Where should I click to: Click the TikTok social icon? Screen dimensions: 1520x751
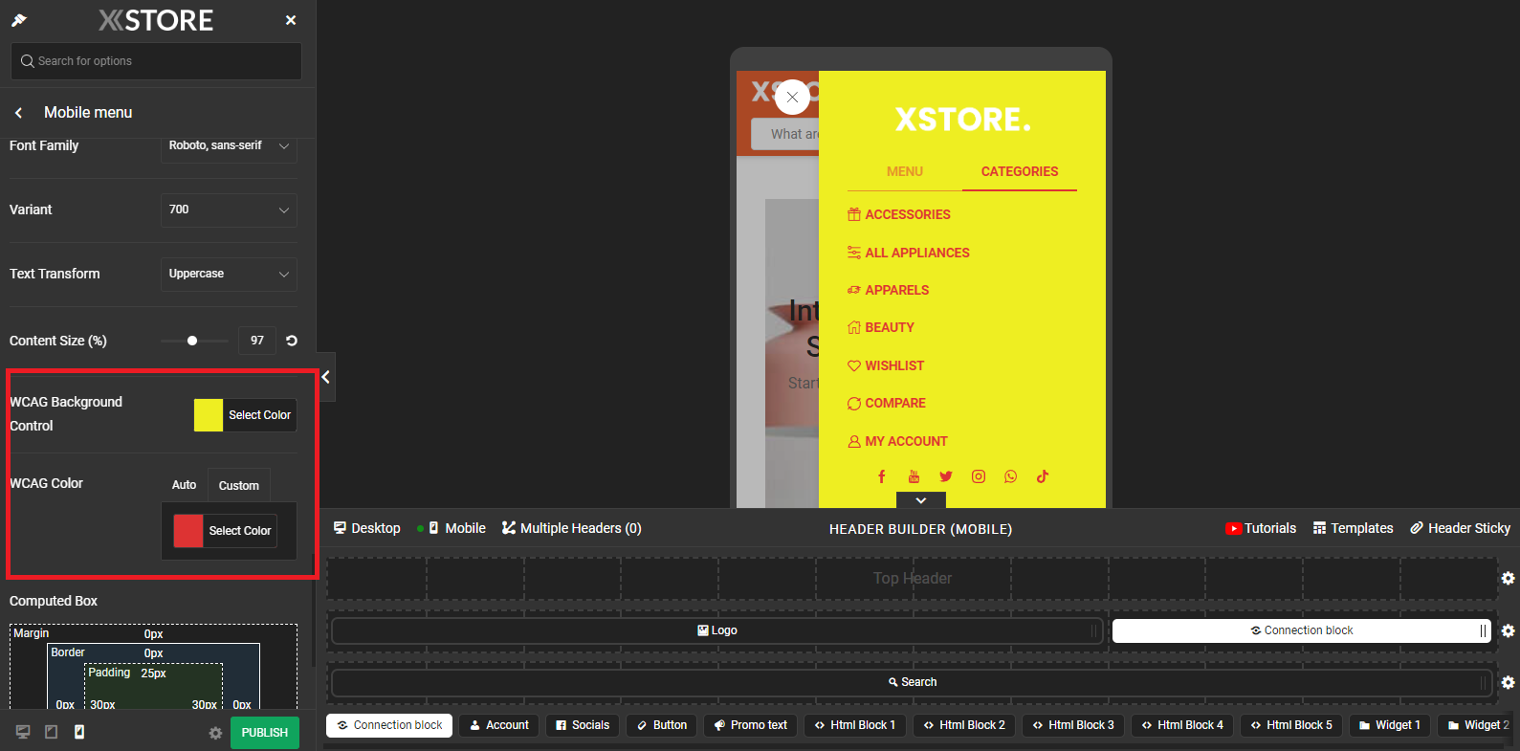(1043, 476)
